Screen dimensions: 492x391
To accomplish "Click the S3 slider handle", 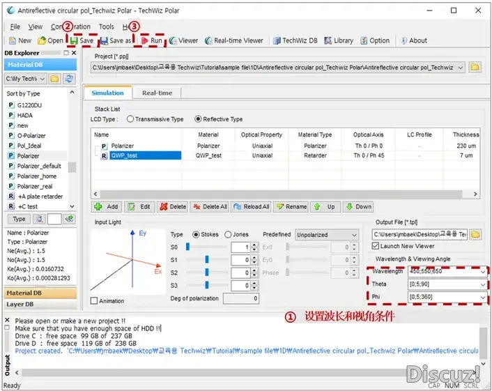I will tap(207, 284).
